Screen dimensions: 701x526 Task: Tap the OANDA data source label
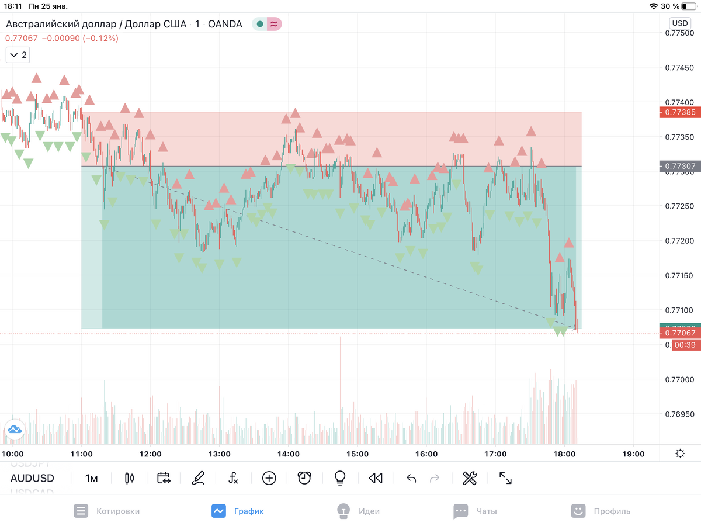tap(225, 24)
